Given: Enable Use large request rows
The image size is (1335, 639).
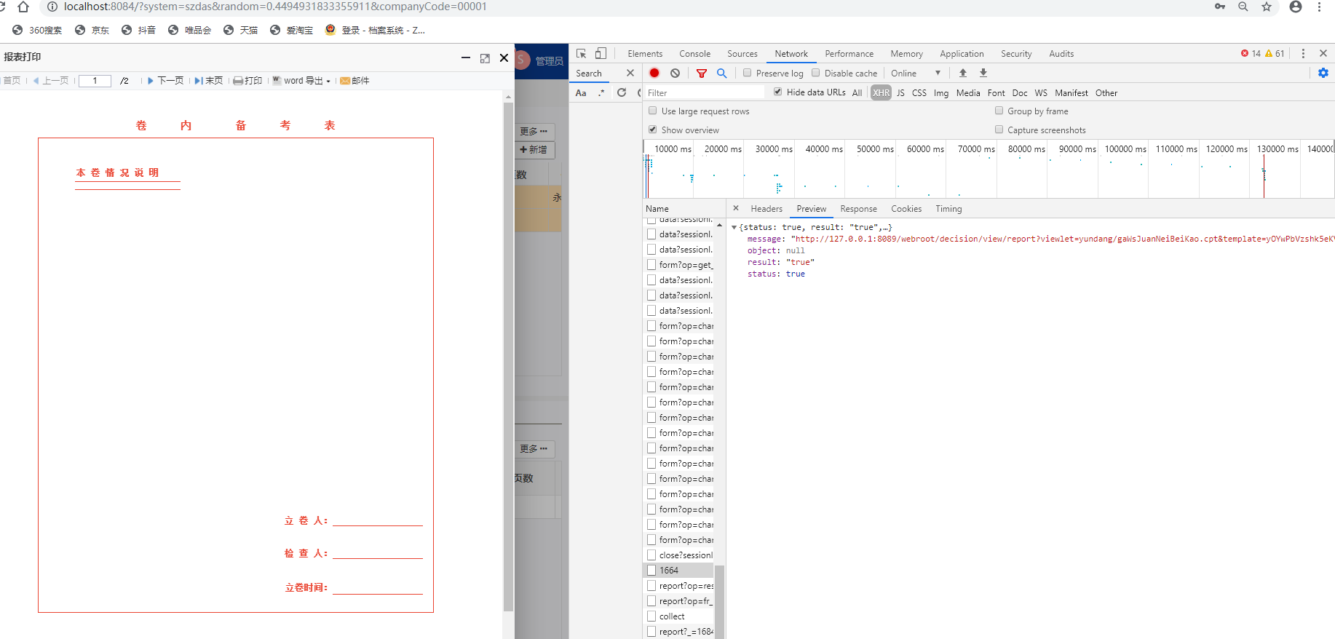Looking at the screenshot, I should click(652, 111).
